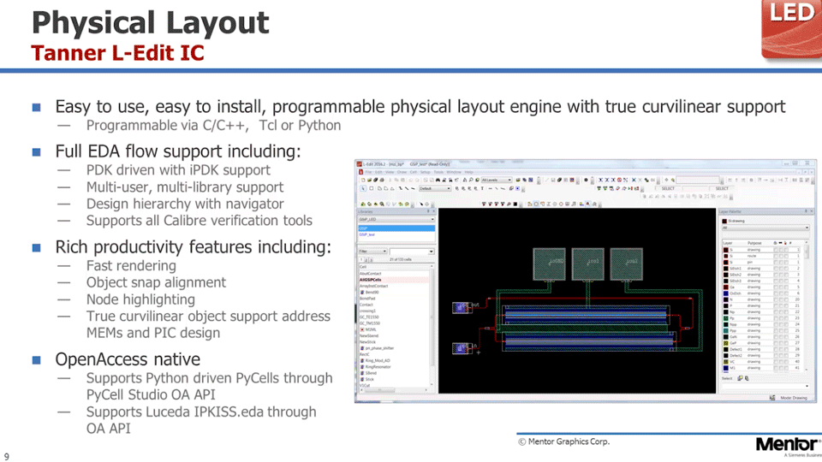Click the ioGND bond pad on canvas
822x462 pixels.
(549, 264)
